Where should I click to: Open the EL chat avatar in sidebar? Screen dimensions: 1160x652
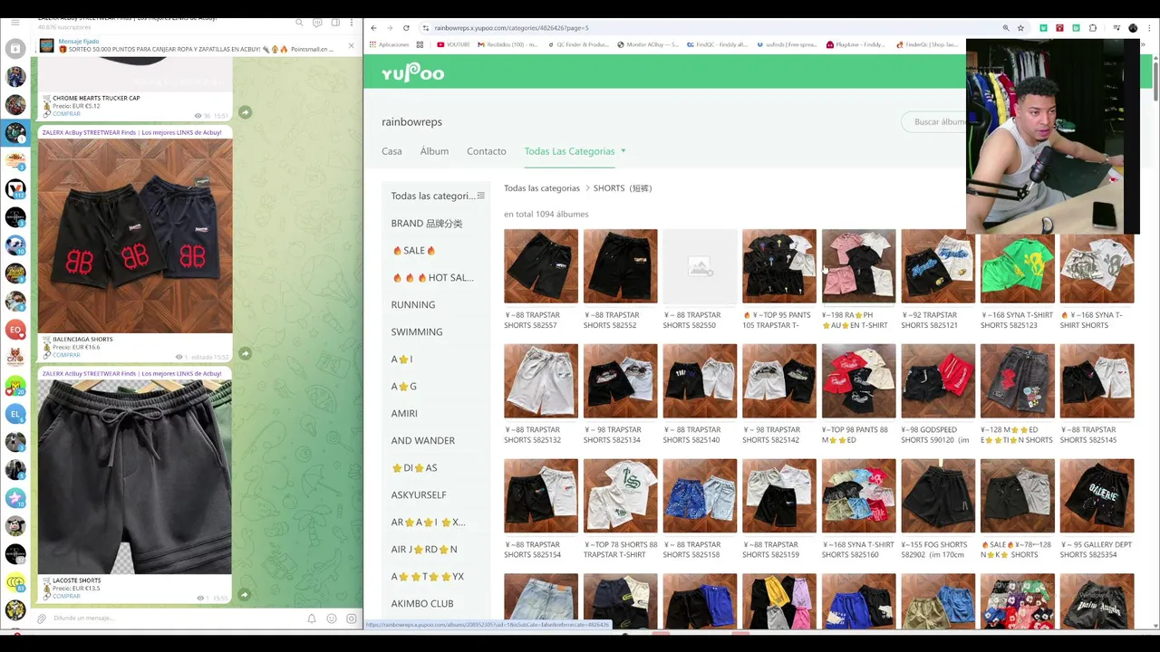pos(15,414)
